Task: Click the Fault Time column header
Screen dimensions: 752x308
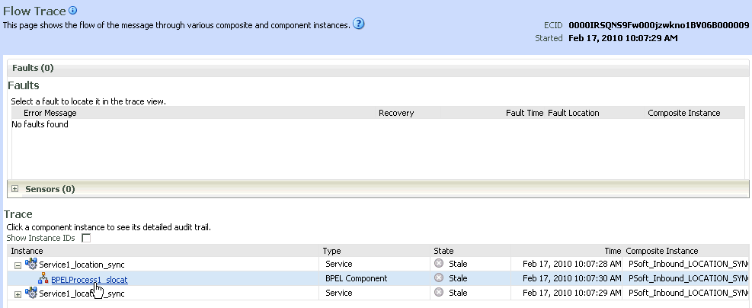Action: click(525, 114)
